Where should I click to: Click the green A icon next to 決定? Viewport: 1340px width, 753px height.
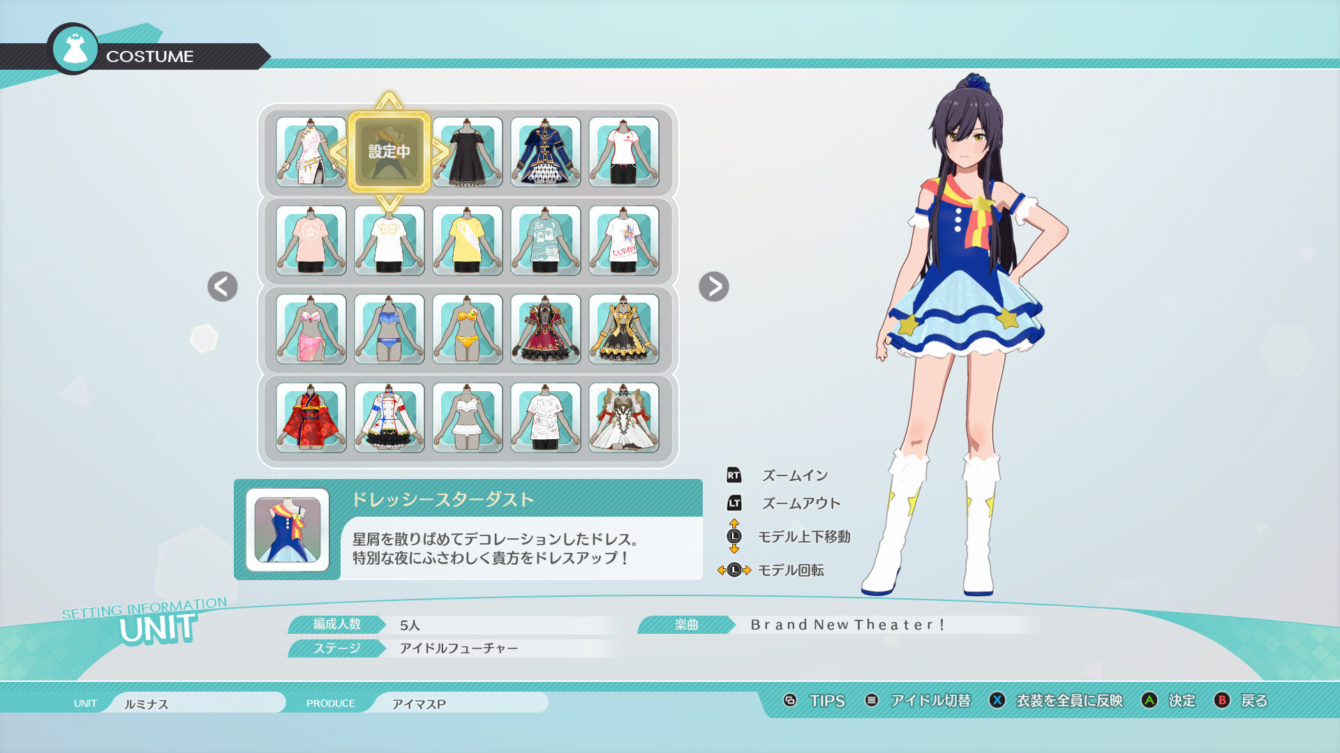pos(1149,701)
